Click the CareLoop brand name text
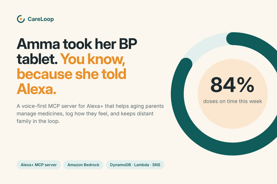This screenshot has width=277, height=184. [x=41, y=19]
